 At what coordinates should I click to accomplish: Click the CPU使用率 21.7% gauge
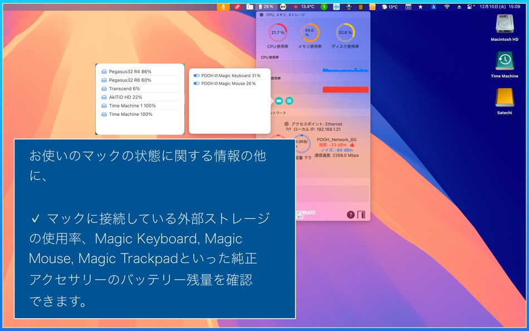[x=278, y=33]
